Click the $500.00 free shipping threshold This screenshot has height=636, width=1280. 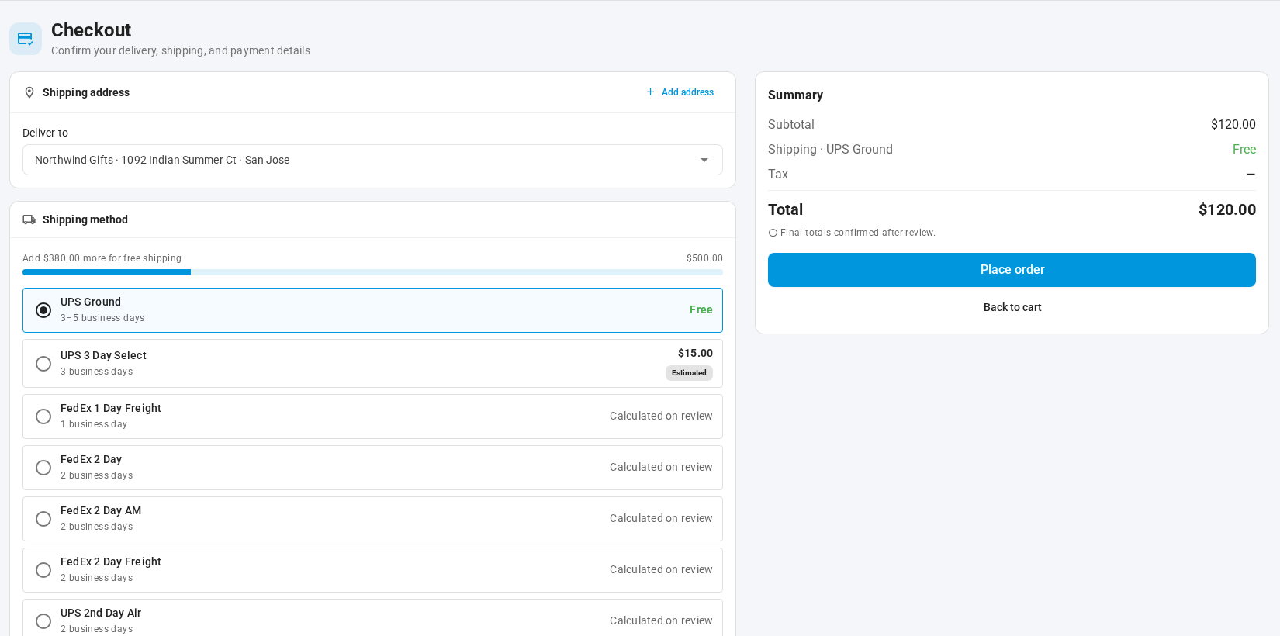coord(704,258)
